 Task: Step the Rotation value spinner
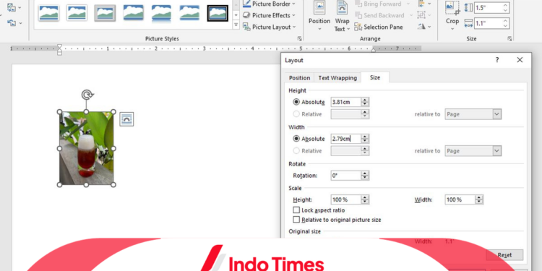click(x=365, y=176)
